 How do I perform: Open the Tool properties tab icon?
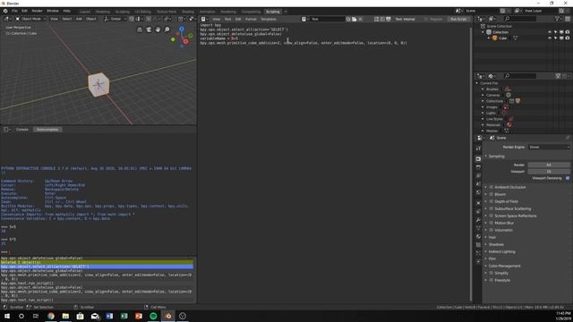pos(478,148)
